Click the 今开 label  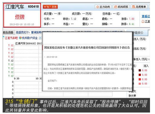[x=47, y=19]
